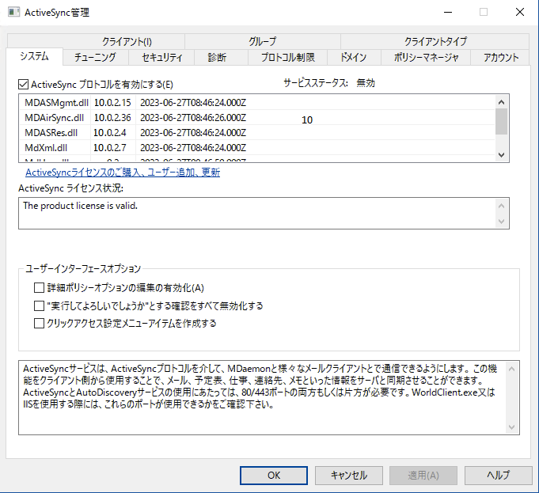Go to the チューニング tab

95,57
